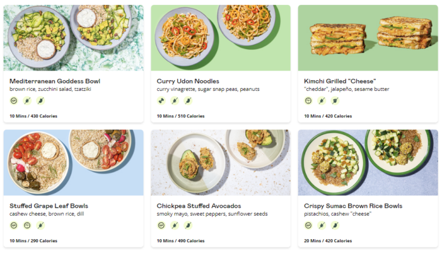
Task: Click the last dietary icon under Curry Udon Noodles
Action: 188,101
